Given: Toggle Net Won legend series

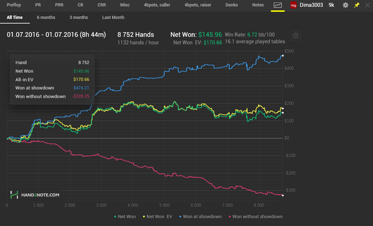Looking at the screenshot, I should [125, 216].
